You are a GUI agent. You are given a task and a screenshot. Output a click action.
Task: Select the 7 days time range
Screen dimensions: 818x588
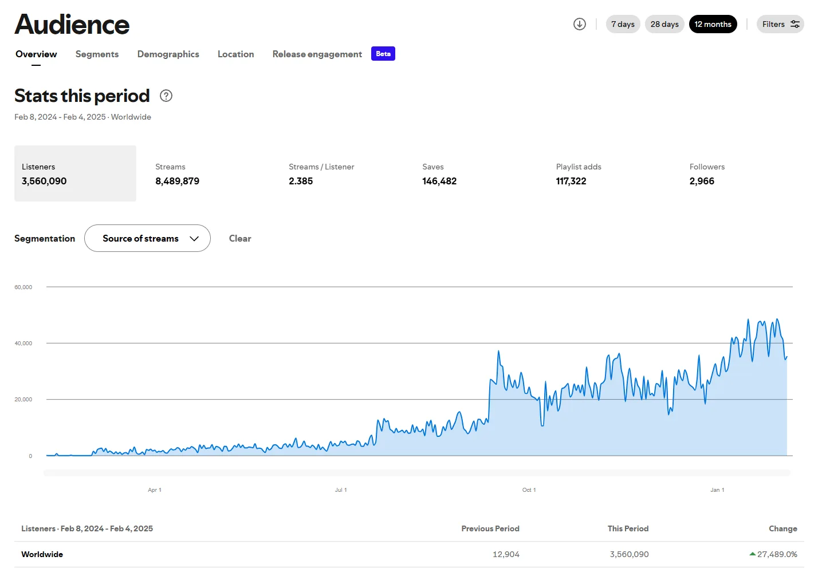[623, 24]
